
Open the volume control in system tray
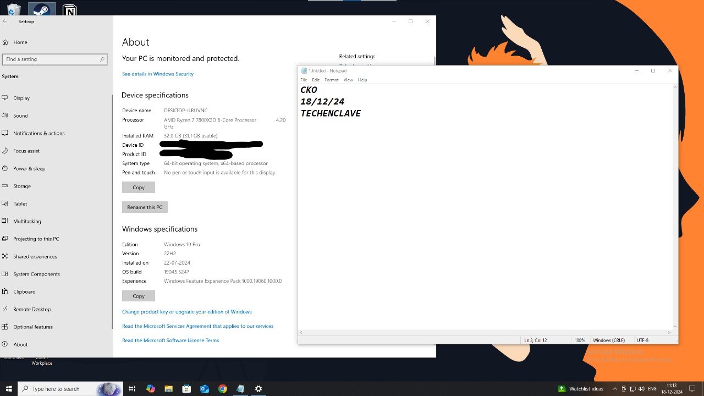[641, 389]
